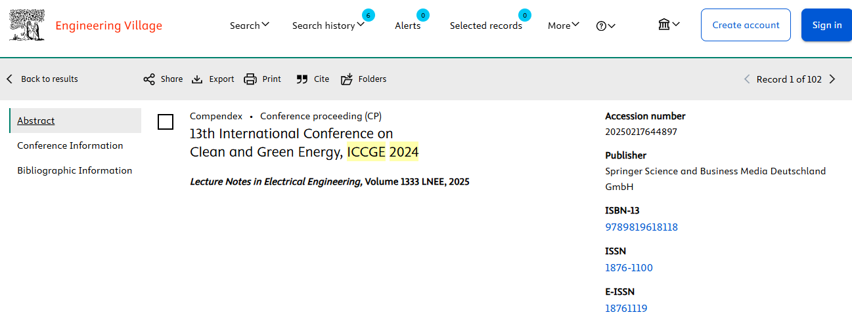Viewport: 852px width, 325px height.
Task: Click the Create account button
Action: click(x=746, y=25)
